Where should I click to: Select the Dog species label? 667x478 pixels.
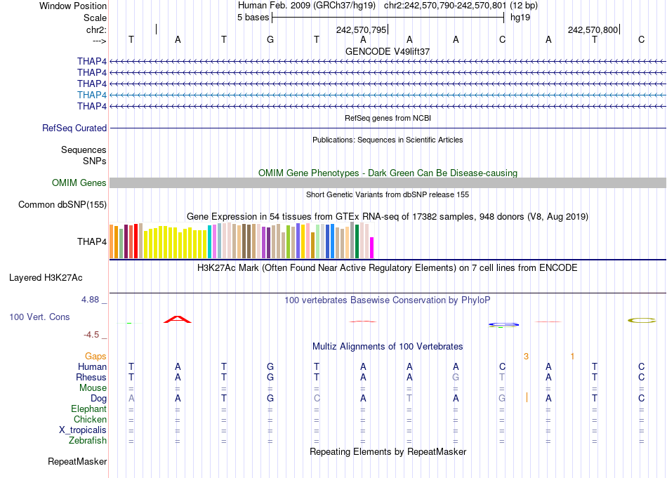99,399
